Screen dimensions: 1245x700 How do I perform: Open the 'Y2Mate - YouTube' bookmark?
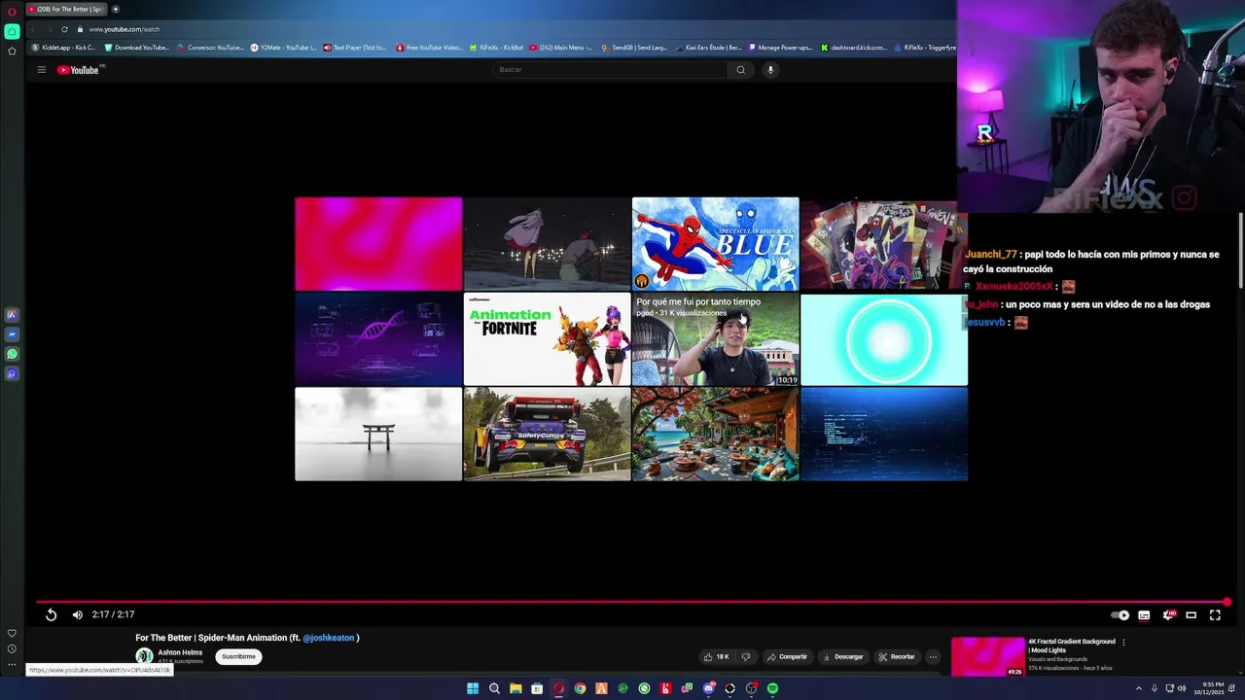[x=283, y=48]
